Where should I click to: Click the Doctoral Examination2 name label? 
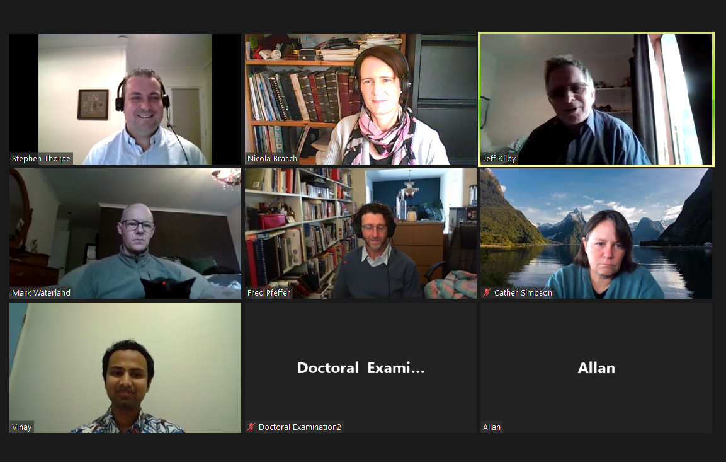(x=300, y=427)
